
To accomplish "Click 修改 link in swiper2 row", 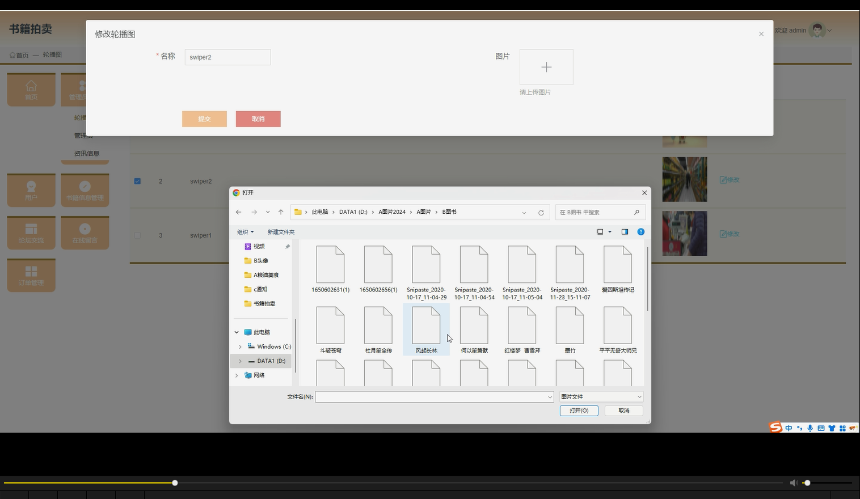I will [x=730, y=180].
